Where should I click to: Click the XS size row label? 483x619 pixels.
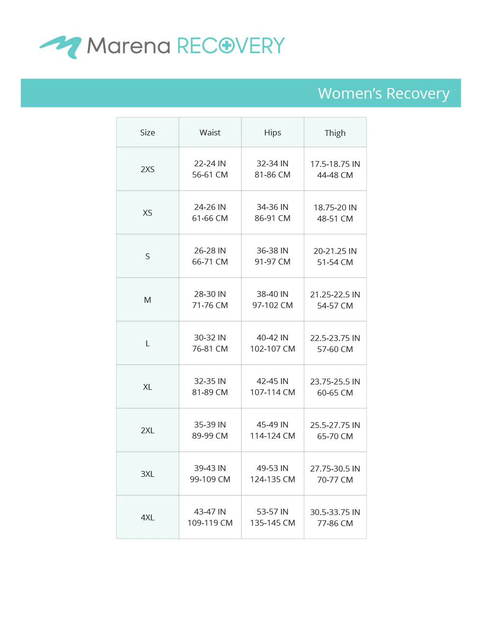point(148,213)
